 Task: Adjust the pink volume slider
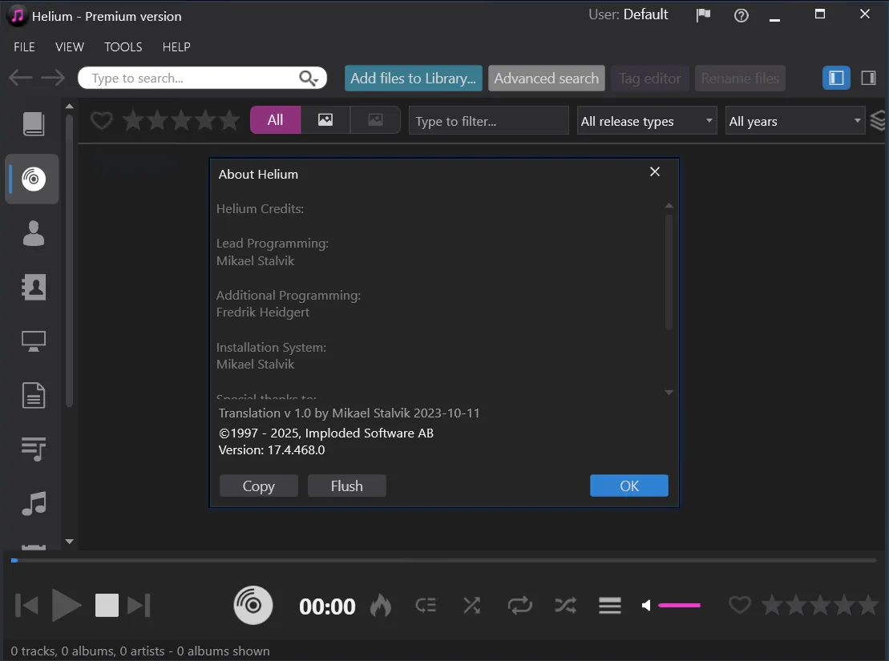click(x=679, y=606)
